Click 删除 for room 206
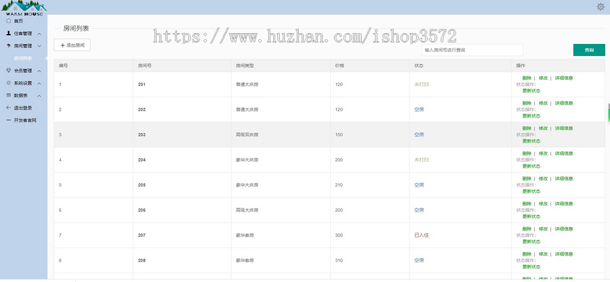The width and height of the screenshot is (610, 282). [x=527, y=204]
